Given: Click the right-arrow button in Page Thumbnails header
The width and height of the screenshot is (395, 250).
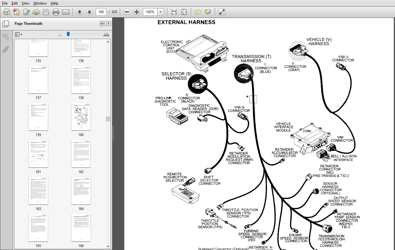Looking at the screenshot, I should pyautogui.click(x=108, y=24).
